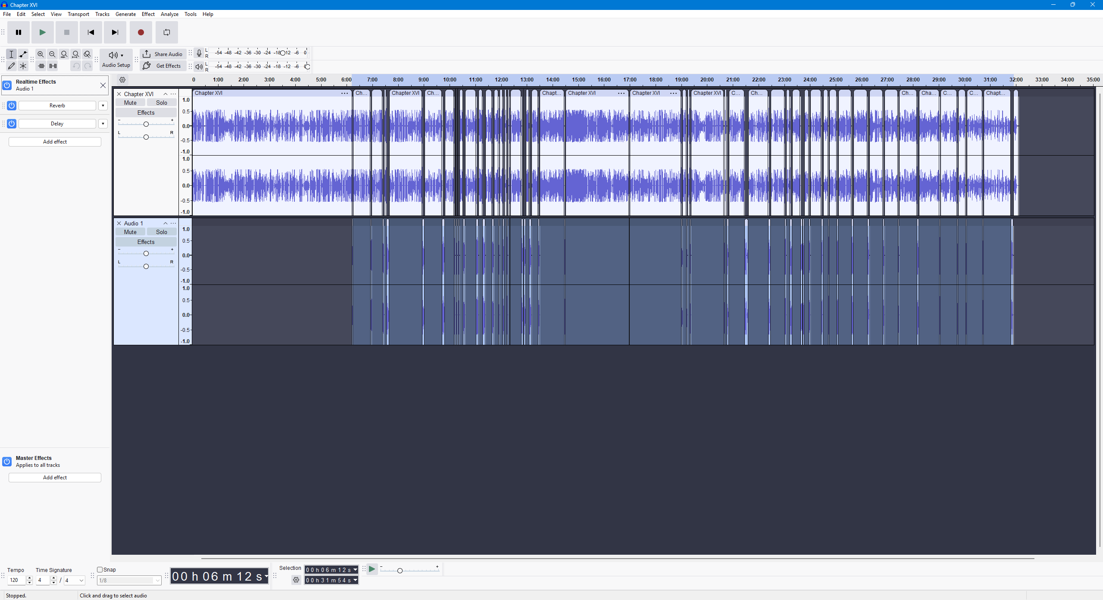The width and height of the screenshot is (1103, 600).
Task: Click the Skip to Start button
Action: click(91, 32)
